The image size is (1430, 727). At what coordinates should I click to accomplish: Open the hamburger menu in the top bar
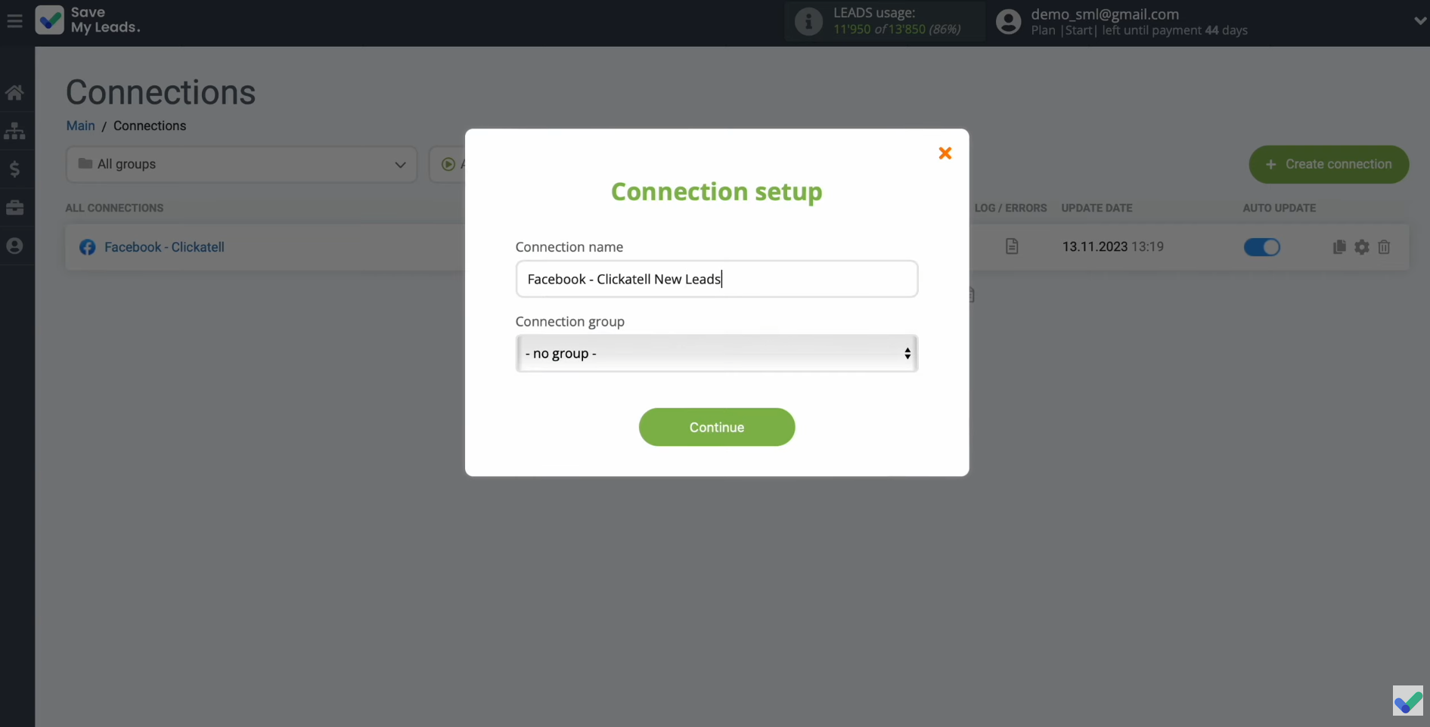click(14, 21)
